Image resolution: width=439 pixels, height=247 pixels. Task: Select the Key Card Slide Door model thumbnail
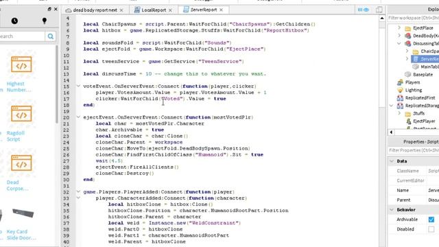point(23,213)
